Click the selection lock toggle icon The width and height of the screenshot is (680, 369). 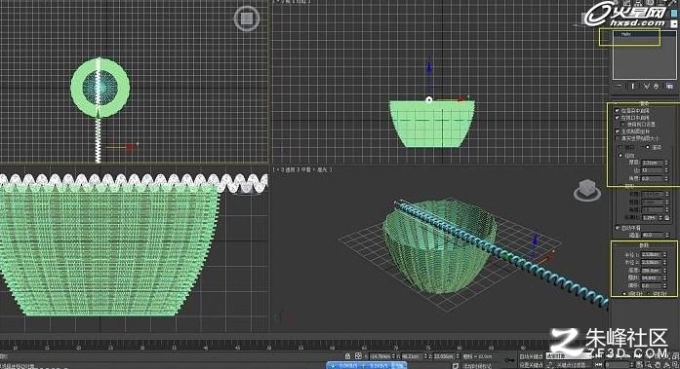pyautogui.click(x=348, y=356)
